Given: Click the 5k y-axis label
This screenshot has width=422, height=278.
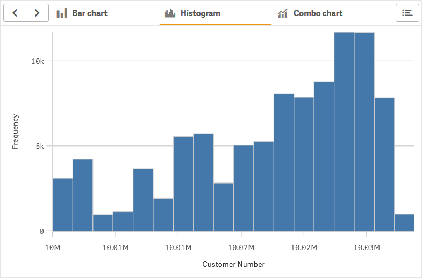Looking at the screenshot, I should (39, 146).
